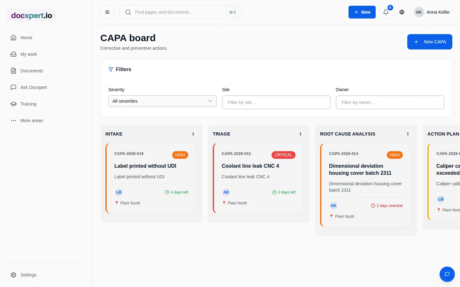Screen dimensions: 460x287
Task: Open notifications bell
Action: pos(386,12)
